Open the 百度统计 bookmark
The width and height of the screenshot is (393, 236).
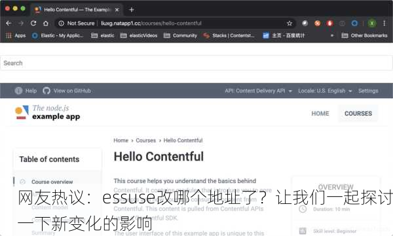coord(284,35)
